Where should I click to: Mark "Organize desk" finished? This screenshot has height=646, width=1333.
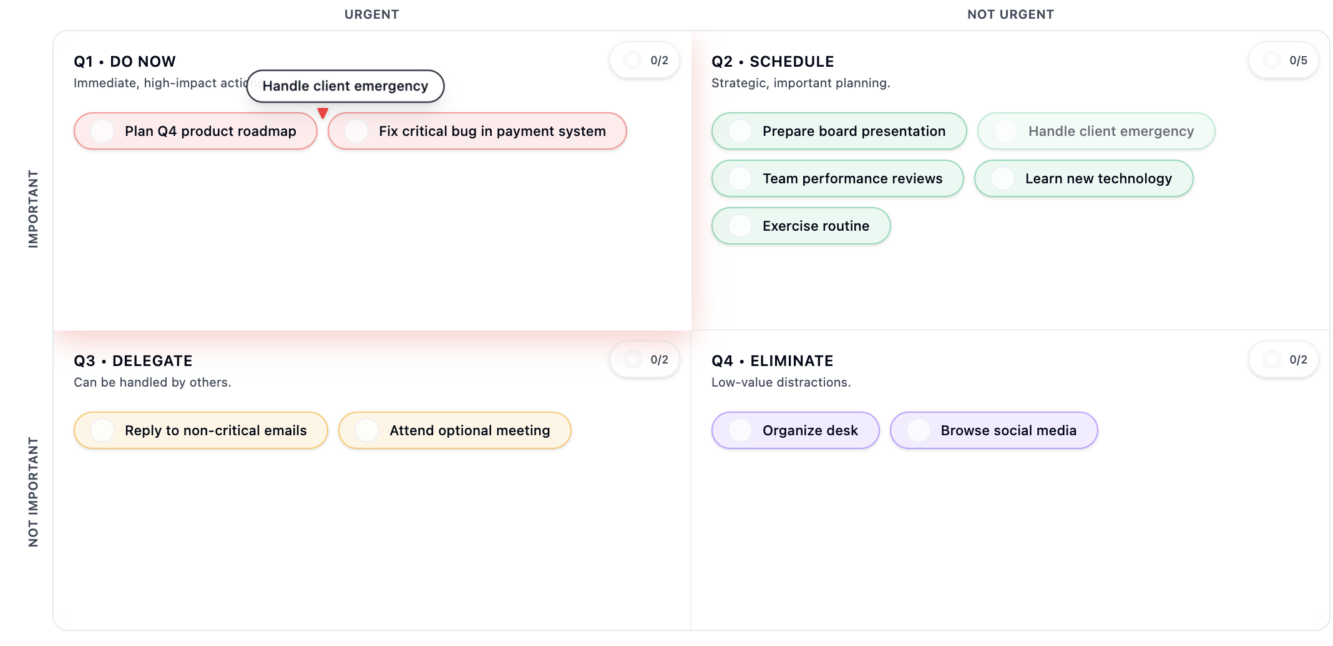click(x=740, y=430)
